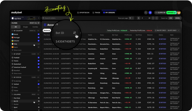Open search via magnifier icon in header

[x=146, y=12]
